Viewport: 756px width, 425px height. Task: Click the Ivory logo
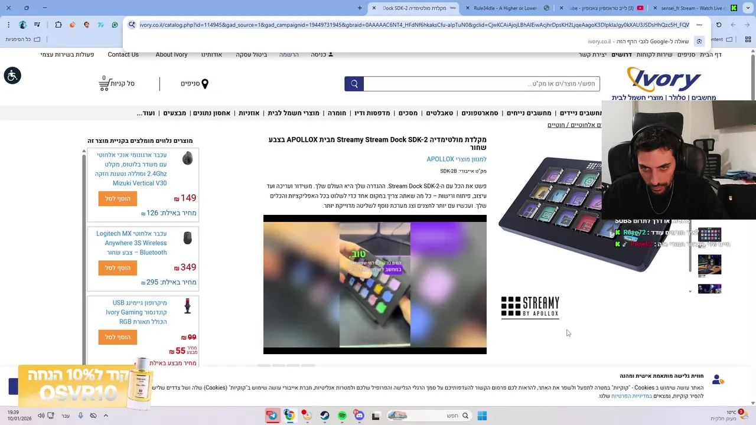tap(664, 79)
